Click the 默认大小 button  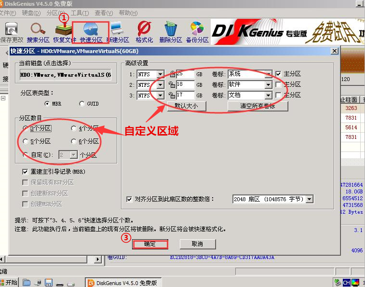click(x=187, y=106)
